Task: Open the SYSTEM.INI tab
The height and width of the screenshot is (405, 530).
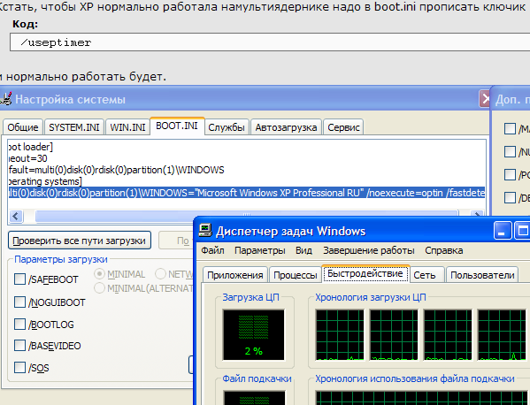Action: pyautogui.click(x=74, y=127)
